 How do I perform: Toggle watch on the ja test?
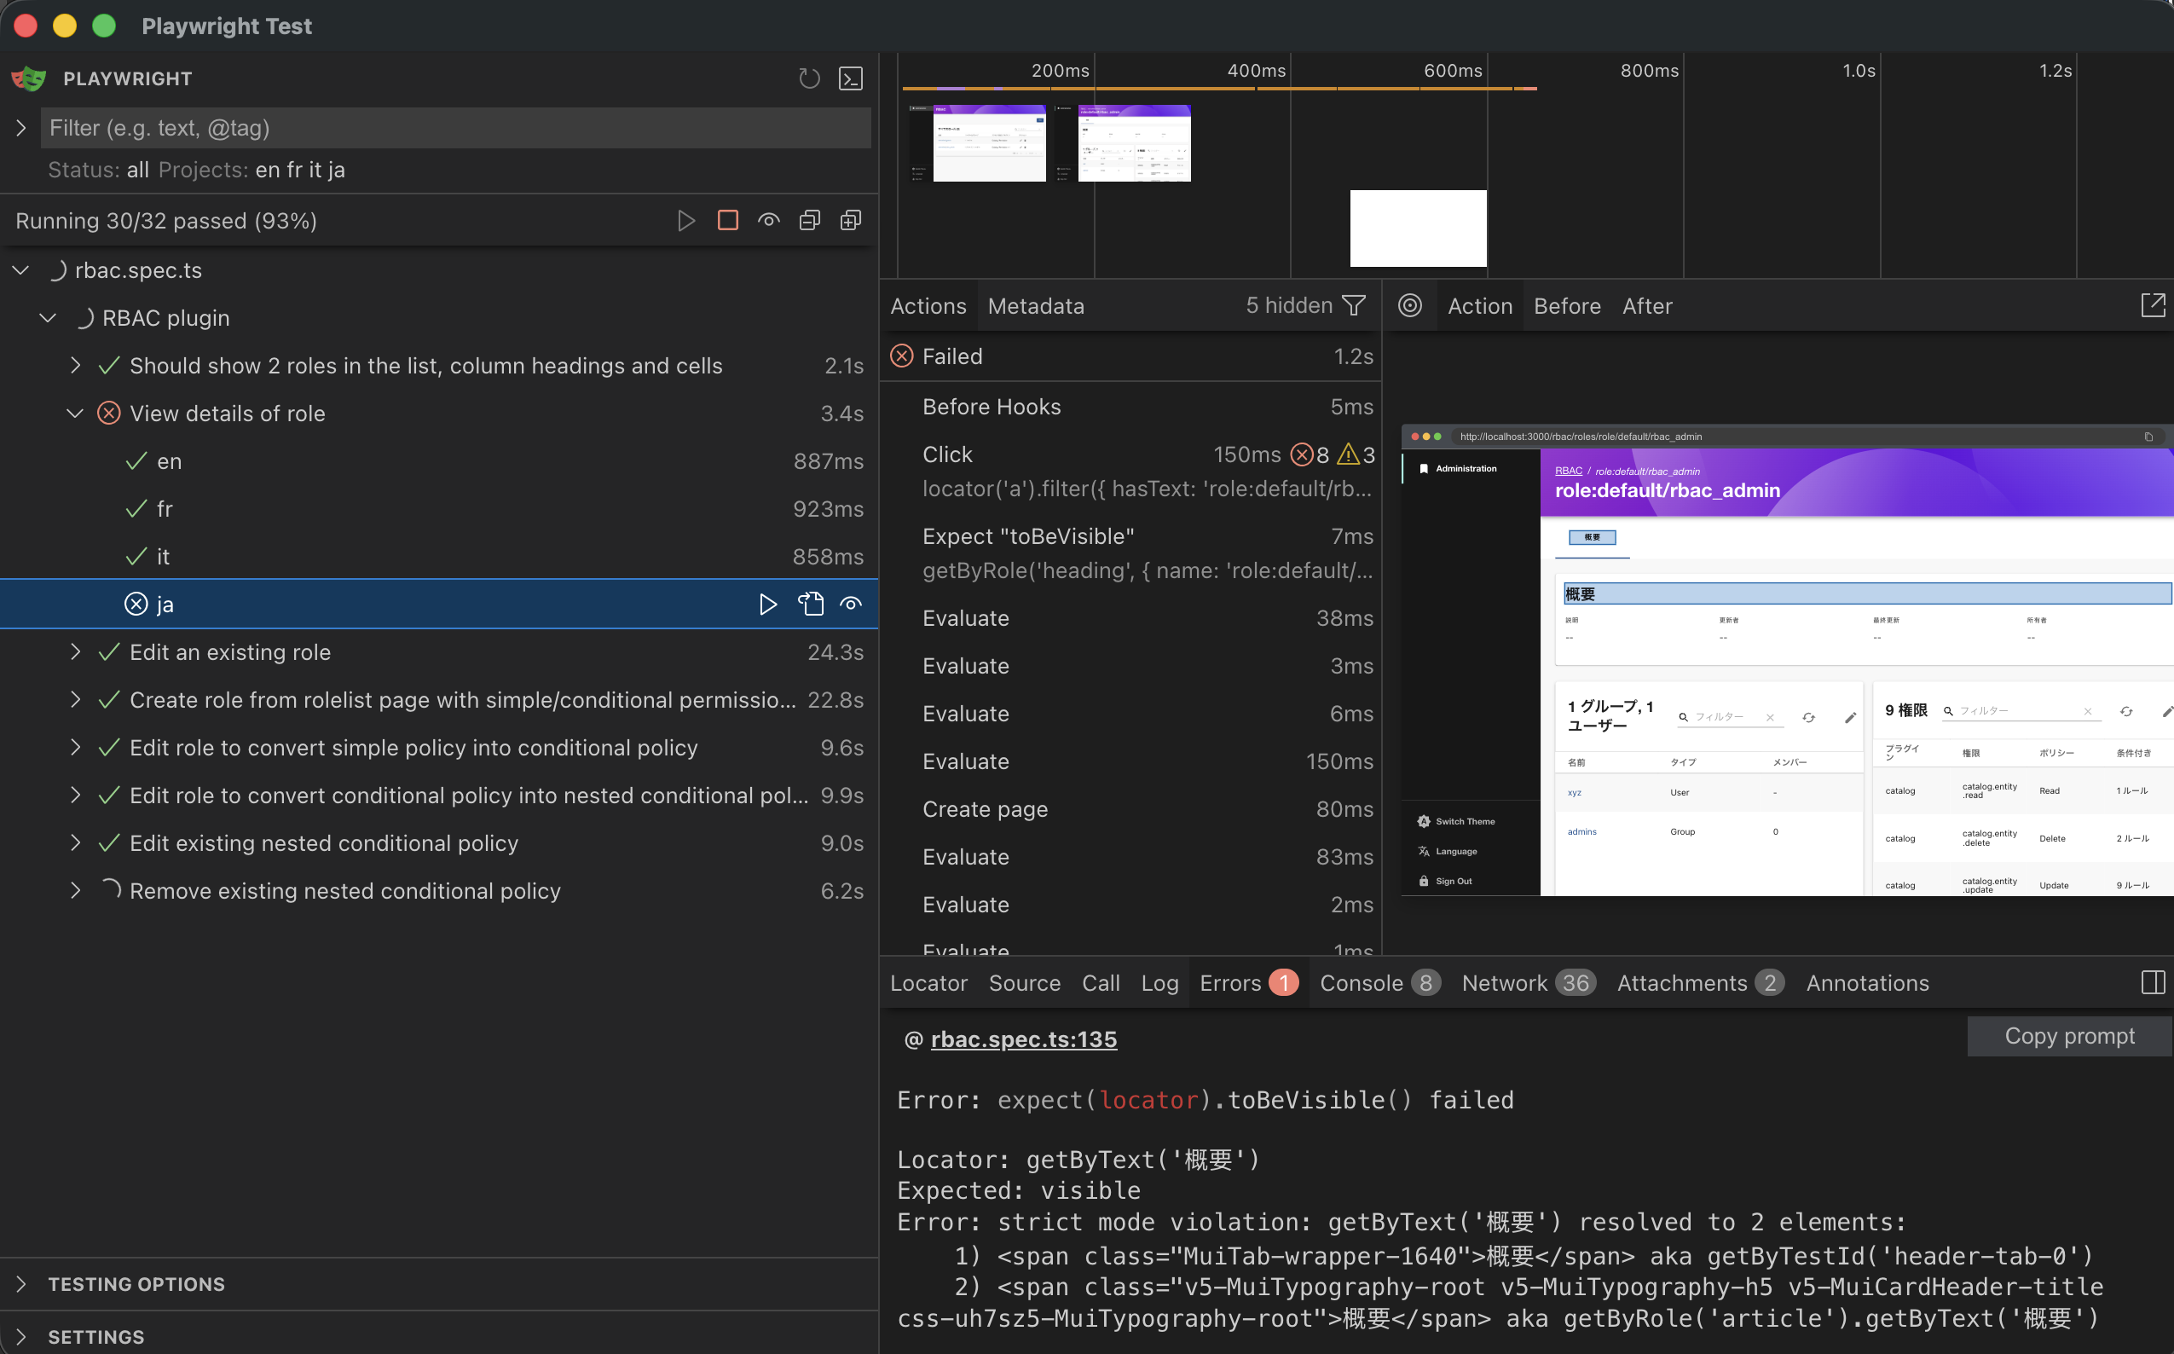(851, 605)
